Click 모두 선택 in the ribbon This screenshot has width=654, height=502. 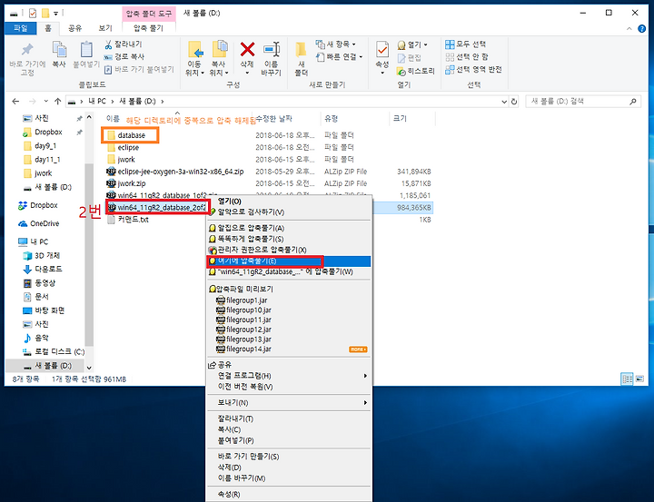[465, 44]
